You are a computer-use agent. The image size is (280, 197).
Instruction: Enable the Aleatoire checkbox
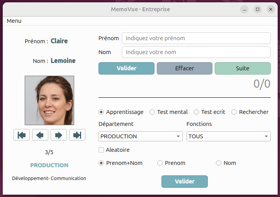[101, 150]
